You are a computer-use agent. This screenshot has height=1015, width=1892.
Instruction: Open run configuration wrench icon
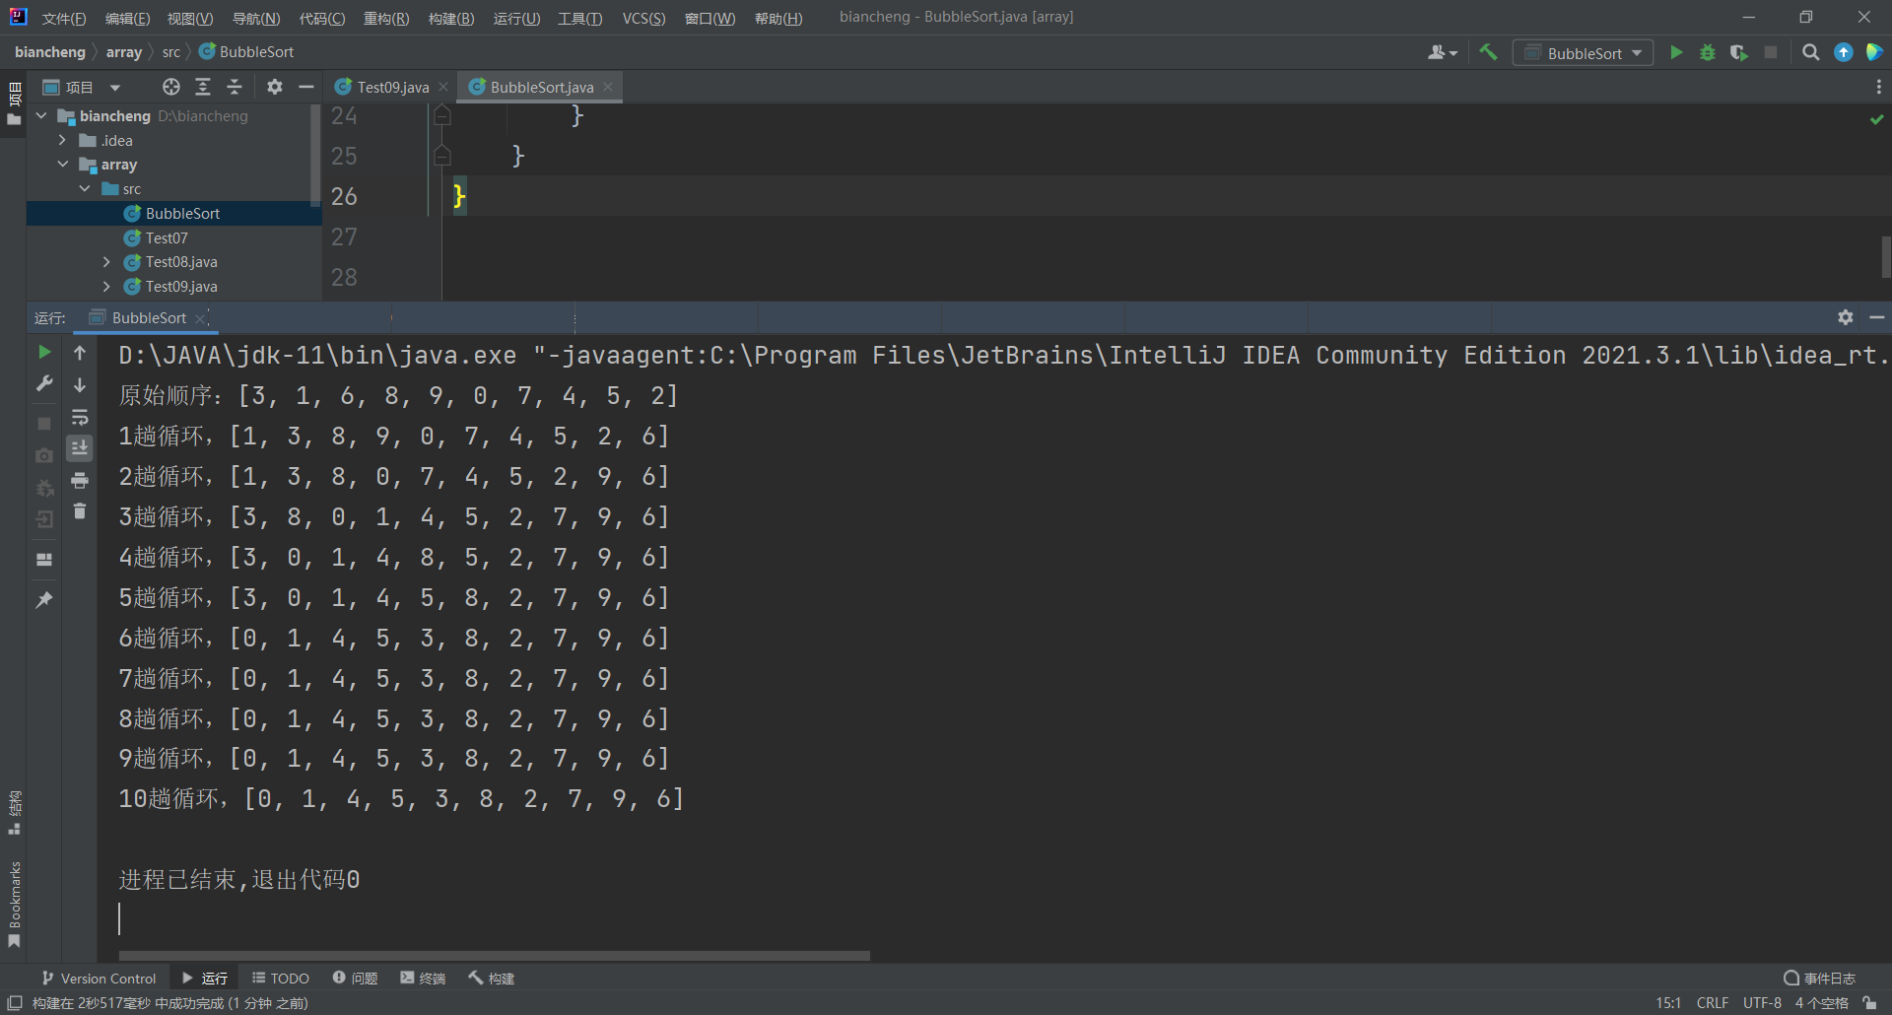pos(44,383)
